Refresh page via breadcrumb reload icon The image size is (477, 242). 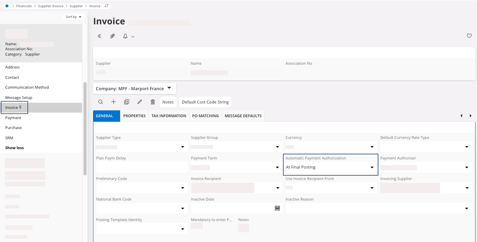point(106,6)
